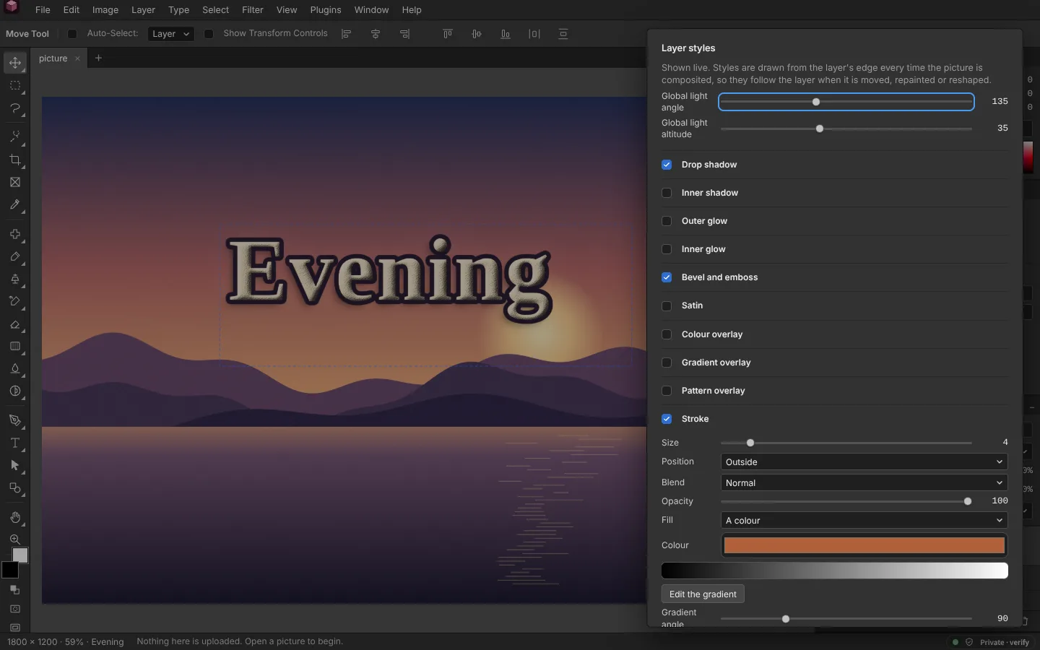1040x650 pixels.
Task: Enable the Satin effect checkbox
Action: (x=667, y=305)
